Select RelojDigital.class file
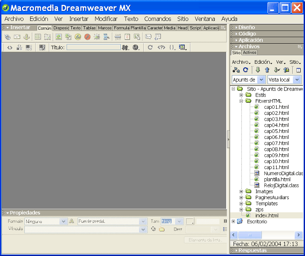The image size is (305, 256). click(281, 186)
